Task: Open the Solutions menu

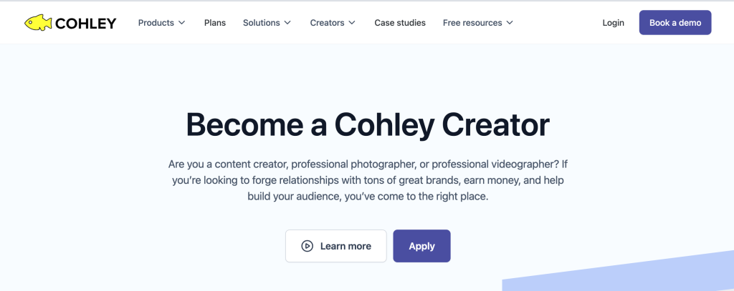Action: coord(262,23)
